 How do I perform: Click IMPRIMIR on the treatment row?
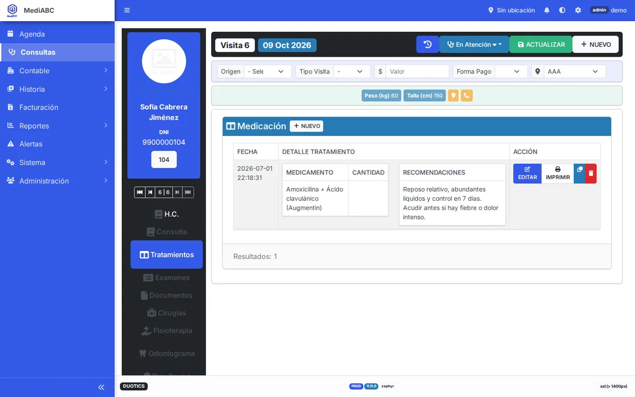tap(558, 174)
